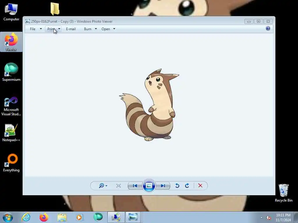298x223 pixels.
Task: Click the Furret image in the viewer
Action: point(149,105)
